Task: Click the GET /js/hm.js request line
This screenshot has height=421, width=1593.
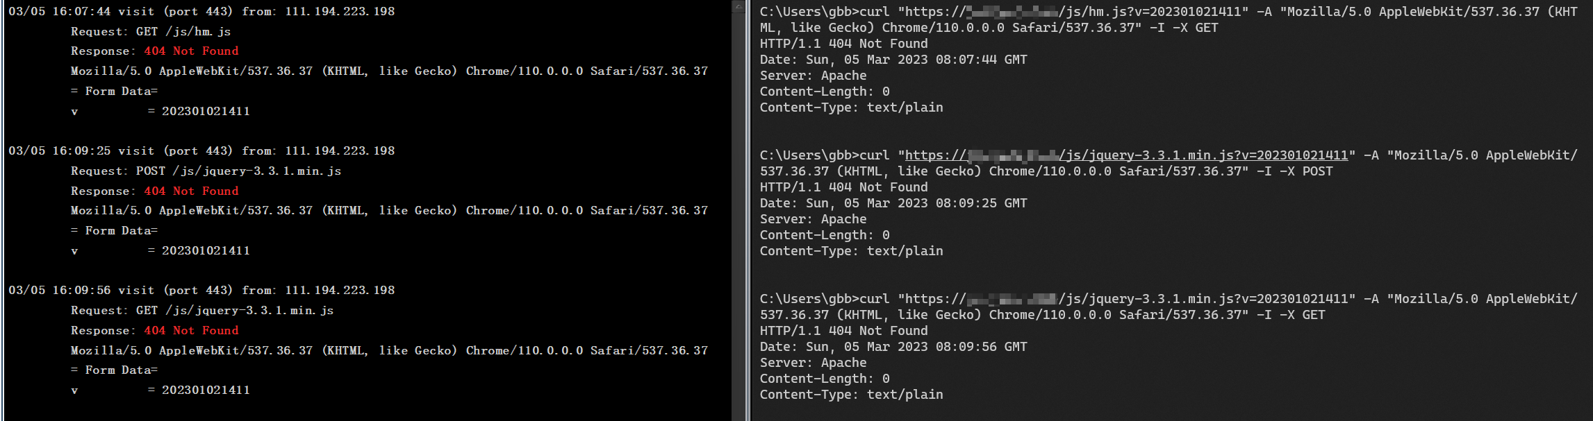Action: 151,32
